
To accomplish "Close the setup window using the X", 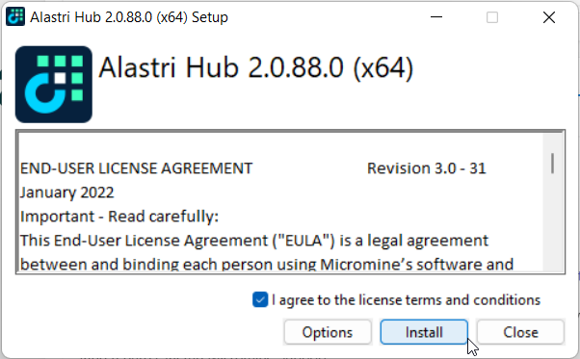I will pyautogui.click(x=549, y=17).
